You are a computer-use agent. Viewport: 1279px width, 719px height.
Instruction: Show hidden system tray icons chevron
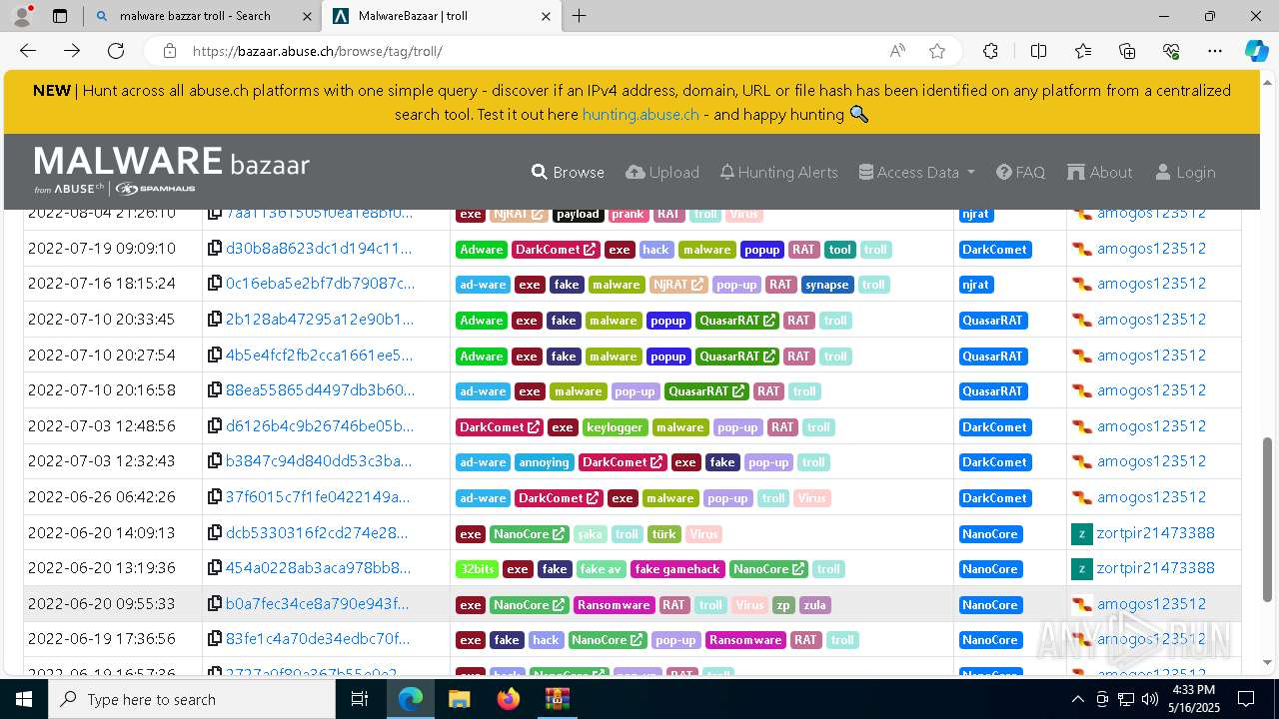point(1077,699)
